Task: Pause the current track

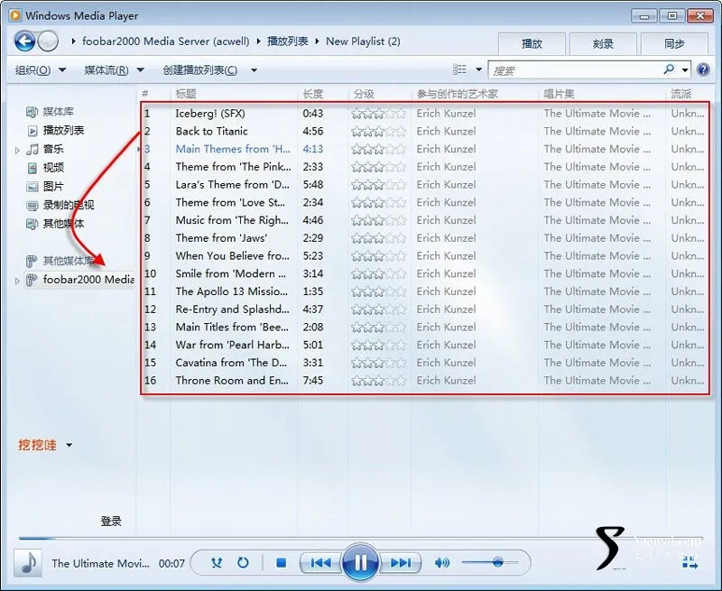Action: pyautogui.click(x=360, y=562)
